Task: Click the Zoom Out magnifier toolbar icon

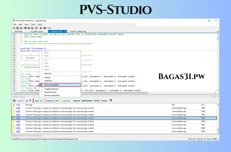Action: [29, 28]
